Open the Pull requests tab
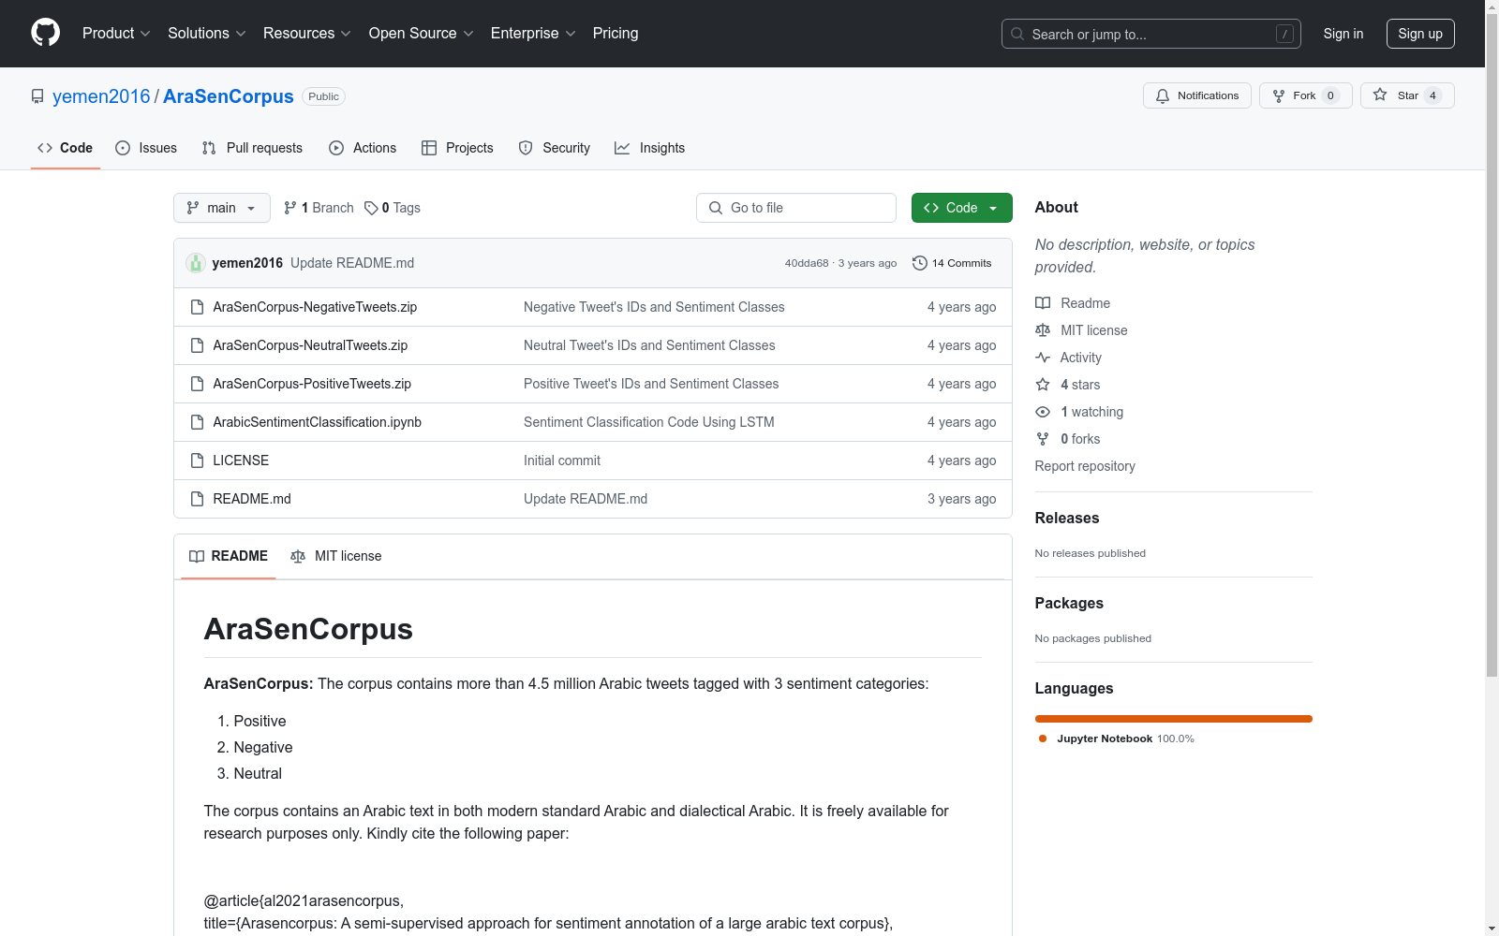 coord(252,148)
